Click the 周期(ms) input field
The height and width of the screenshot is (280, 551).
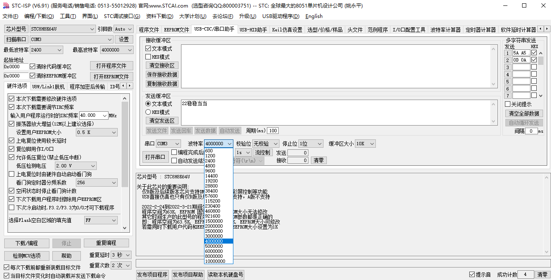[x=273, y=131]
